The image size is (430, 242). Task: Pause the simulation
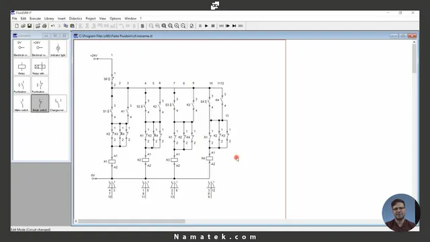213,26
